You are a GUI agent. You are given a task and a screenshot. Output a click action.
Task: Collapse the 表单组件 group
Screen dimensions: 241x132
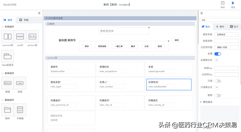(x=3, y=73)
